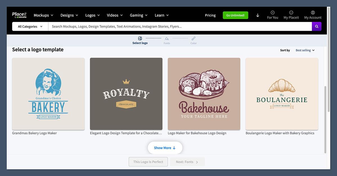Image resolution: width=337 pixels, height=176 pixels.
Task: Click the download arrow icon in the navbar
Action: 258,15
